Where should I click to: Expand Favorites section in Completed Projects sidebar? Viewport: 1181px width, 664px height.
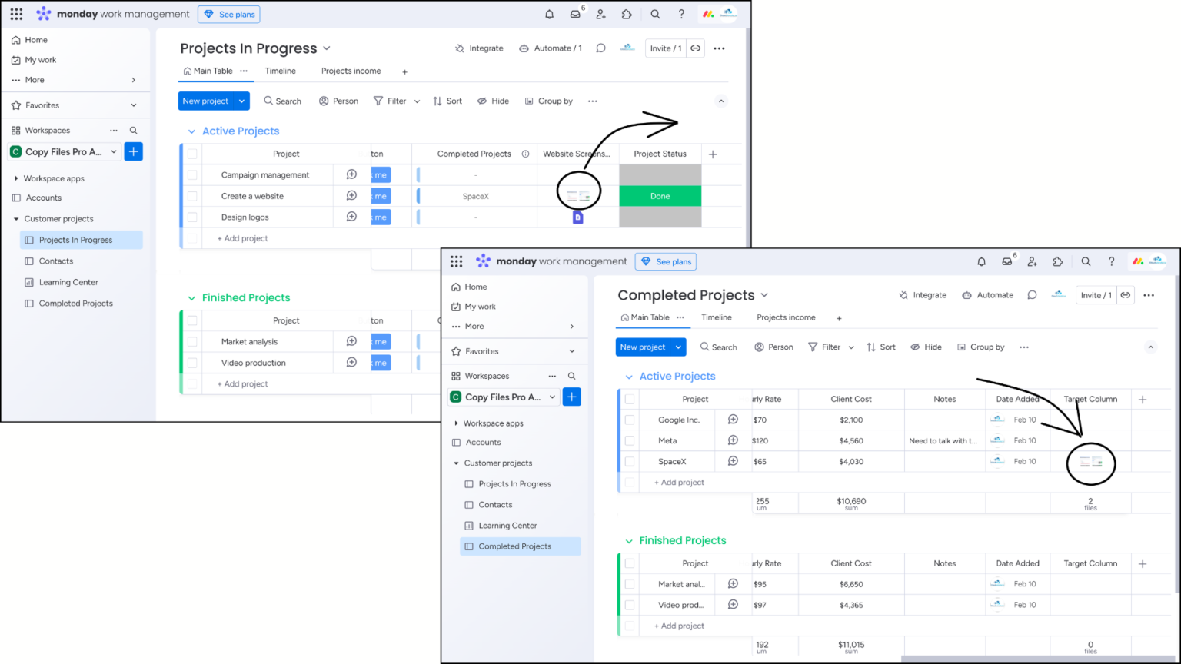[x=572, y=351]
